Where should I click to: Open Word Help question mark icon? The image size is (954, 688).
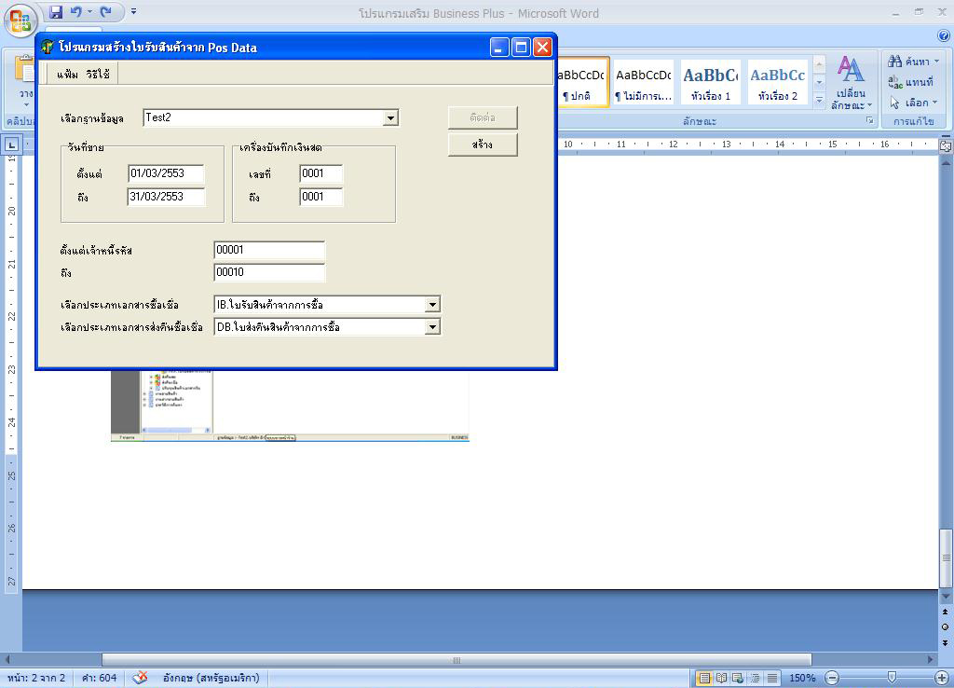pyautogui.click(x=944, y=36)
